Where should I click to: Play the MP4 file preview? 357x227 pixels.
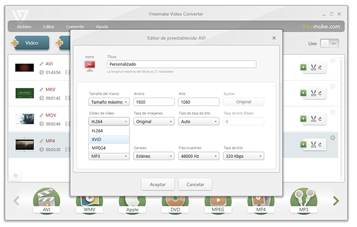(x=303, y=145)
